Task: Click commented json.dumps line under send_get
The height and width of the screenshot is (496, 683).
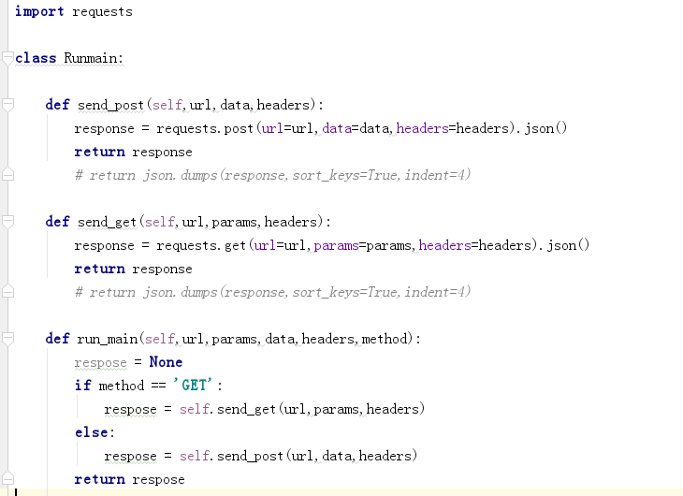Action: point(272,292)
